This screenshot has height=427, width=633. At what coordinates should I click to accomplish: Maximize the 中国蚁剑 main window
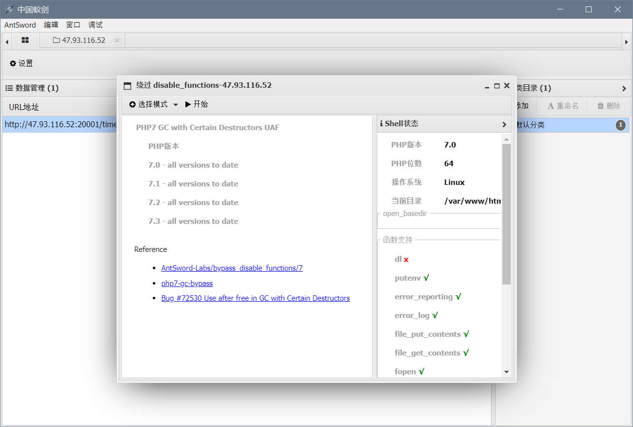click(589, 9)
